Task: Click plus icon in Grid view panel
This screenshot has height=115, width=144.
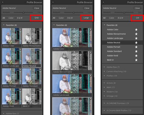Action: coord(3,2)
